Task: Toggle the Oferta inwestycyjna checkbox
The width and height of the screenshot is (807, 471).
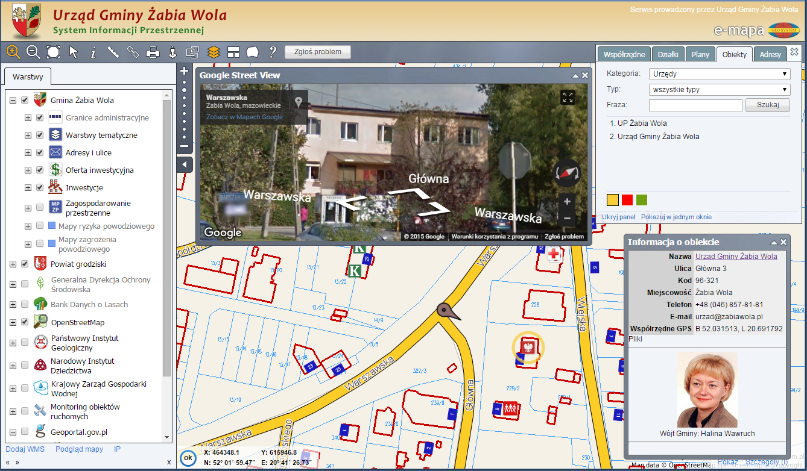Action: (x=40, y=170)
